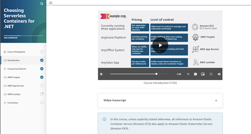Click the Course Introduction (7:02) caption
Image resolution: width=251 pixels, height=134 pixels.
[160, 83]
